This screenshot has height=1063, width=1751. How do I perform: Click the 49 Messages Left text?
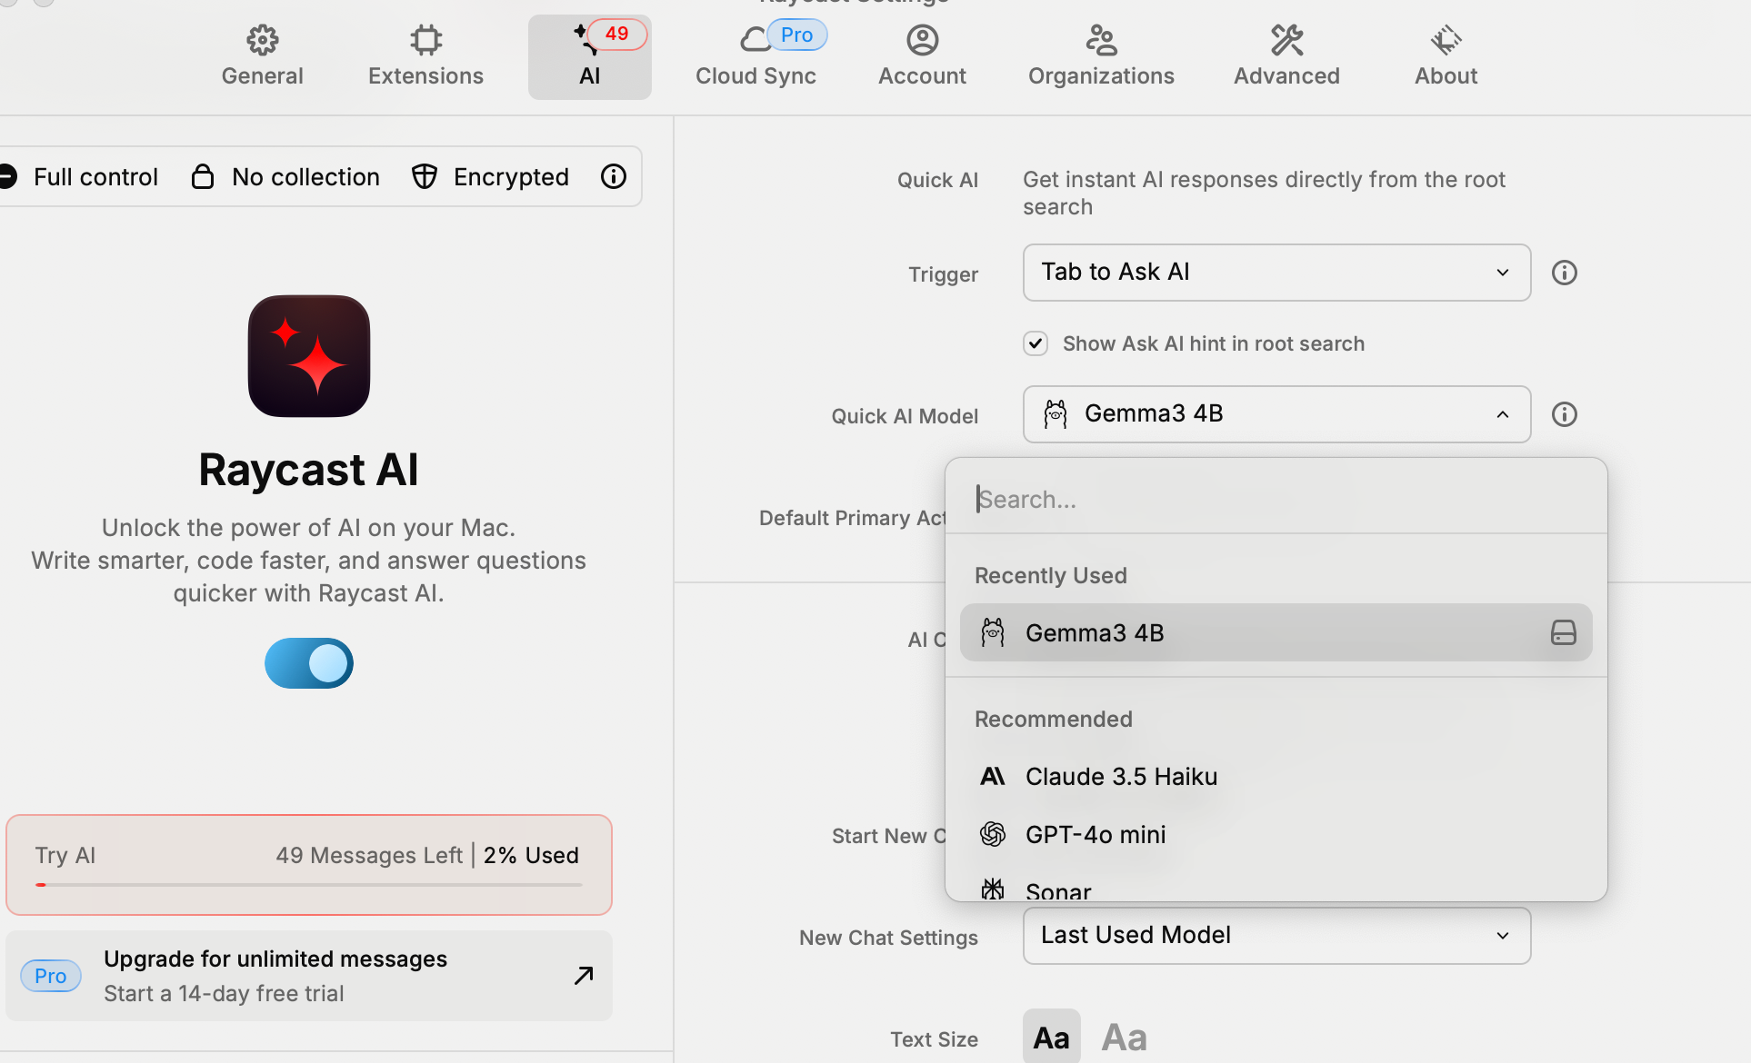(369, 855)
